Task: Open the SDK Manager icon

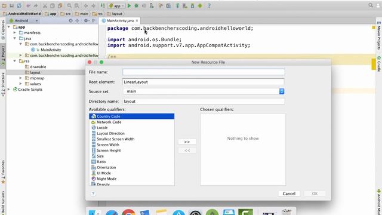Action: tap(192, 5)
